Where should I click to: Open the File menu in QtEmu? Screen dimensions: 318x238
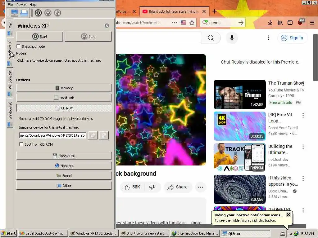point(10,5)
